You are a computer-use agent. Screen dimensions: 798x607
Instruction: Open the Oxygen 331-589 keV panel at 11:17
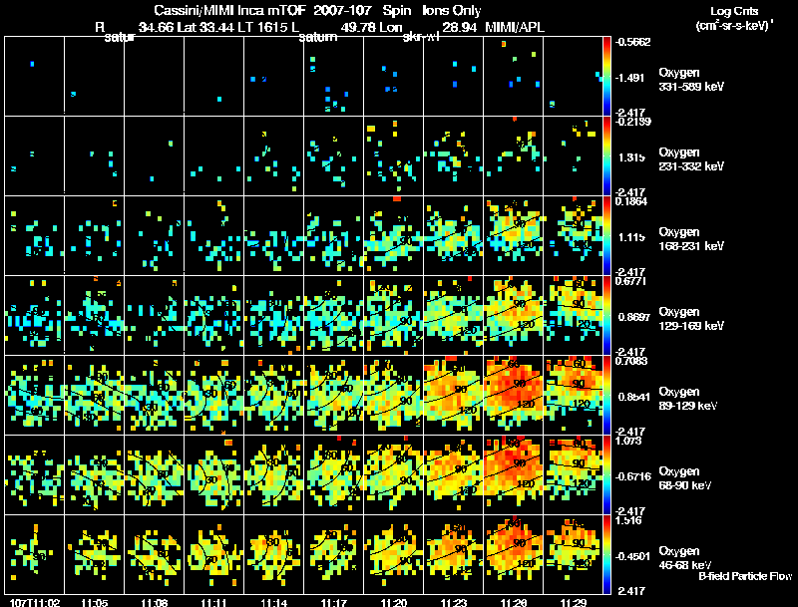pos(334,77)
